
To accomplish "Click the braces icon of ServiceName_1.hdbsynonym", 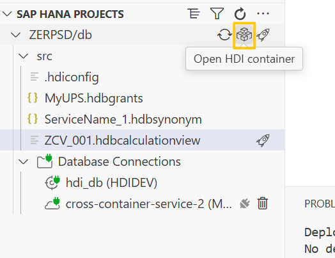I will (x=33, y=119).
